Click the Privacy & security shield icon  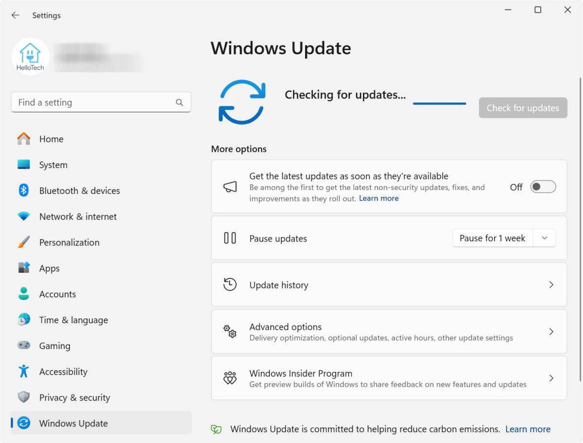(x=23, y=397)
